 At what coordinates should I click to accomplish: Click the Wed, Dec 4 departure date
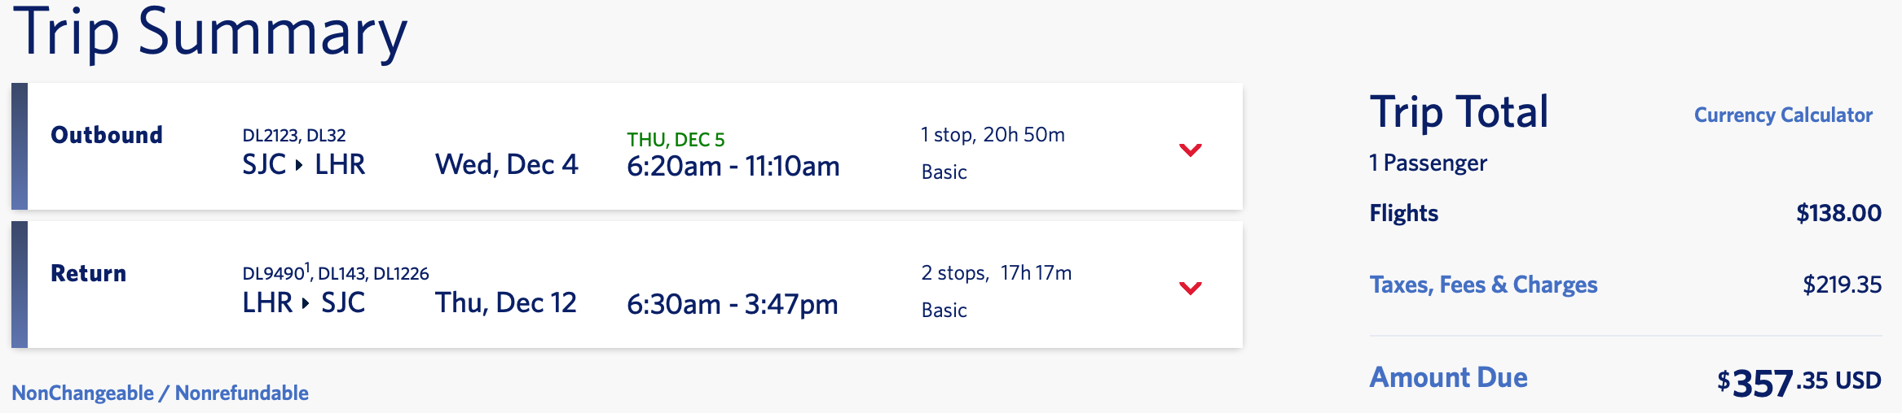point(506,165)
